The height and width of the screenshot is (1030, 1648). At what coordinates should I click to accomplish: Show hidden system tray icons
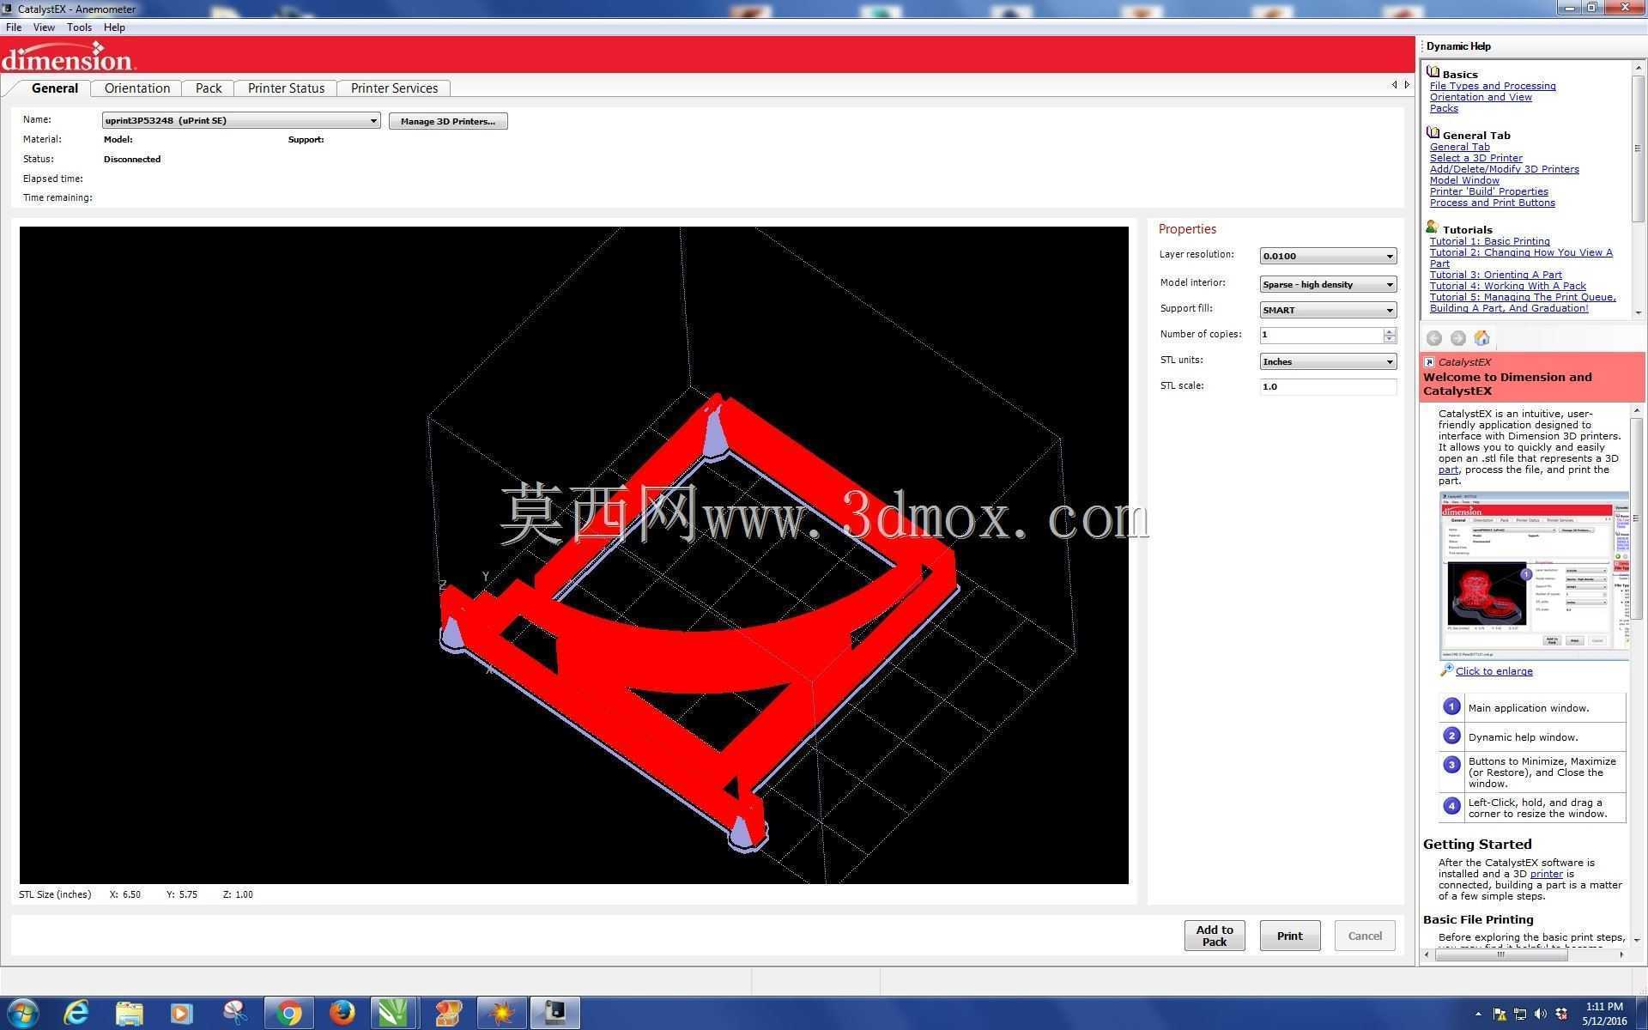pos(1478,1015)
